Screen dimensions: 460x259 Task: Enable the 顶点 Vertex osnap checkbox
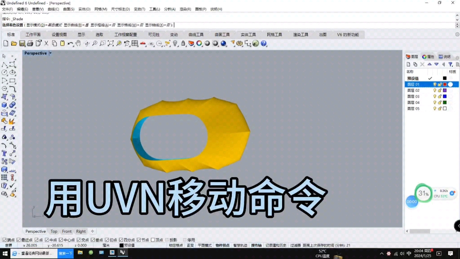click(153, 240)
